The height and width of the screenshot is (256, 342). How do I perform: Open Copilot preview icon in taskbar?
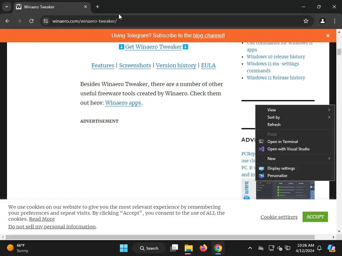coord(331,248)
